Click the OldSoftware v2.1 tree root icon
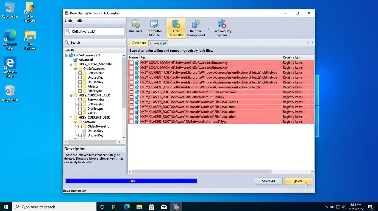Screen dimensions: 378x211 pos(71,55)
